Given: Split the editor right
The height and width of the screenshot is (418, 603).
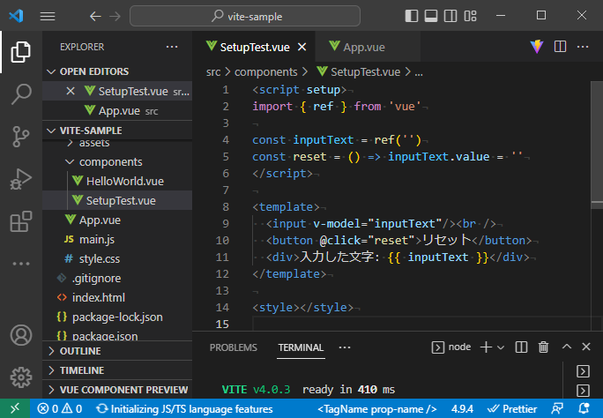Looking at the screenshot, I should [x=560, y=47].
